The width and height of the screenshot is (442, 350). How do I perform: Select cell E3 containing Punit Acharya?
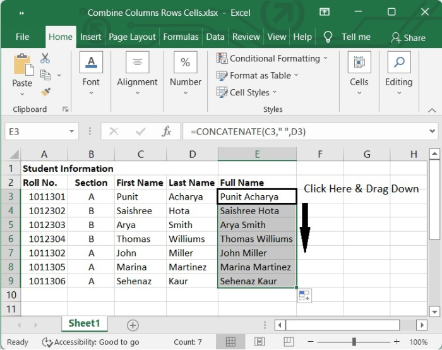[x=256, y=196]
